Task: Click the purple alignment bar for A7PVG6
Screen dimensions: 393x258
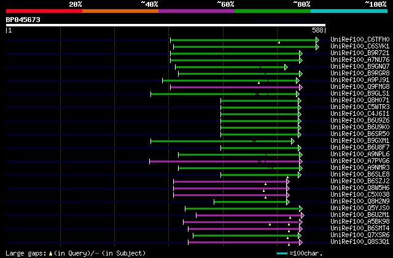Action: point(226,162)
